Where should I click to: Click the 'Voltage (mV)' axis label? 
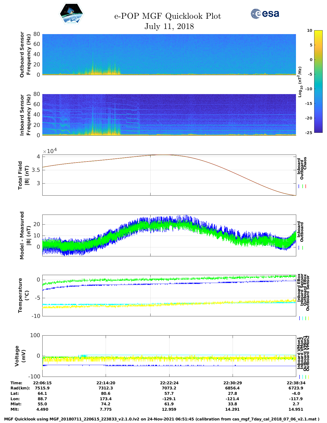pyautogui.click(x=20, y=356)
